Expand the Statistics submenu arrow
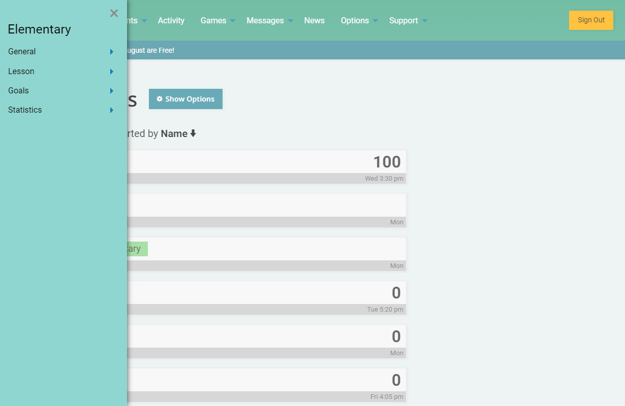Image resolution: width=625 pixels, height=406 pixels. [112, 110]
